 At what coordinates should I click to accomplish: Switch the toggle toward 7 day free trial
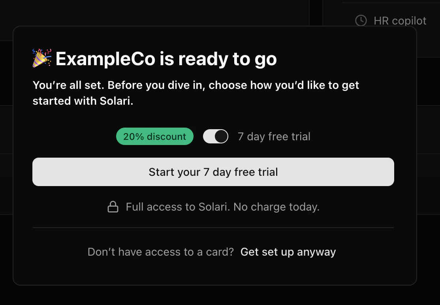coord(216,136)
